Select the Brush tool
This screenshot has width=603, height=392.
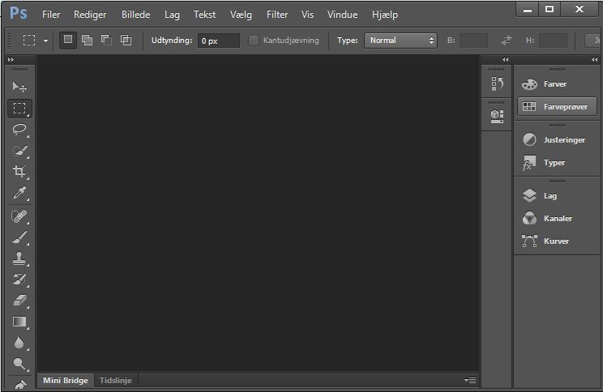pyautogui.click(x=19, y=237)
